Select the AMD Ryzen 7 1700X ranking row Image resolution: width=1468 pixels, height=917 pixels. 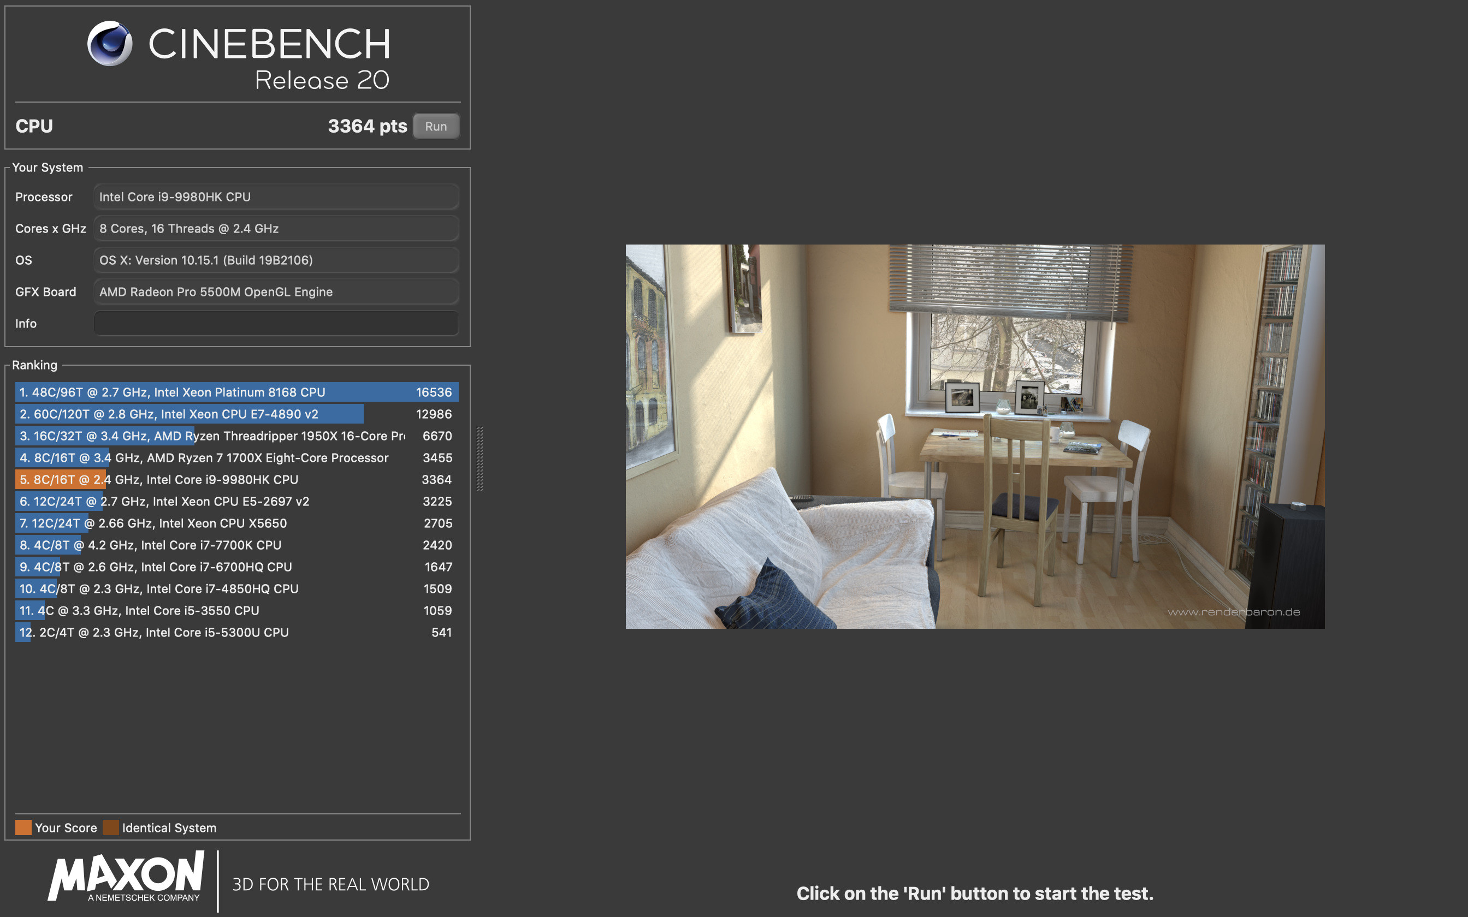tap(236, 458)
